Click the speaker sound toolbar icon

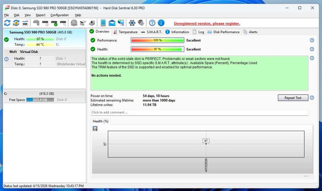[x=141, y=23]
